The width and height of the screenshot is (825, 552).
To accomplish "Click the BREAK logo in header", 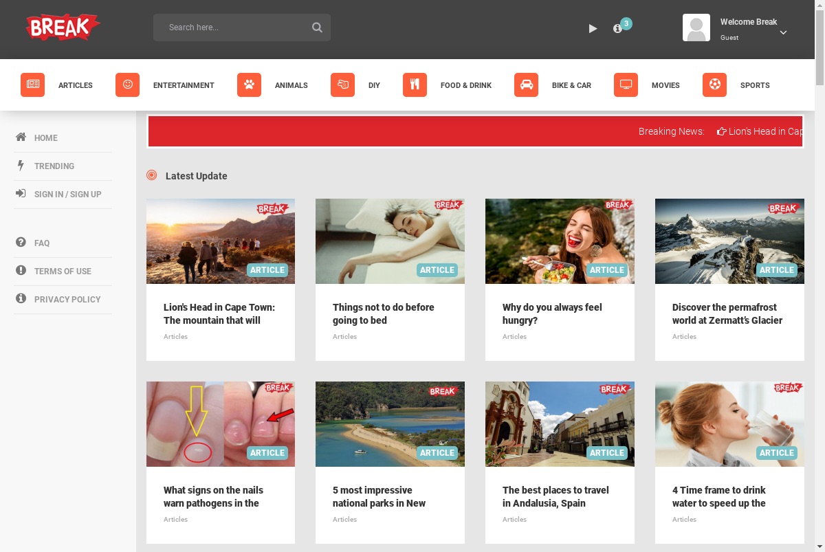I will (63, 27).
